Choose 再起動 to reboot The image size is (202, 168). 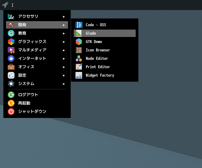pyautogui.click(x=37, y=103)
